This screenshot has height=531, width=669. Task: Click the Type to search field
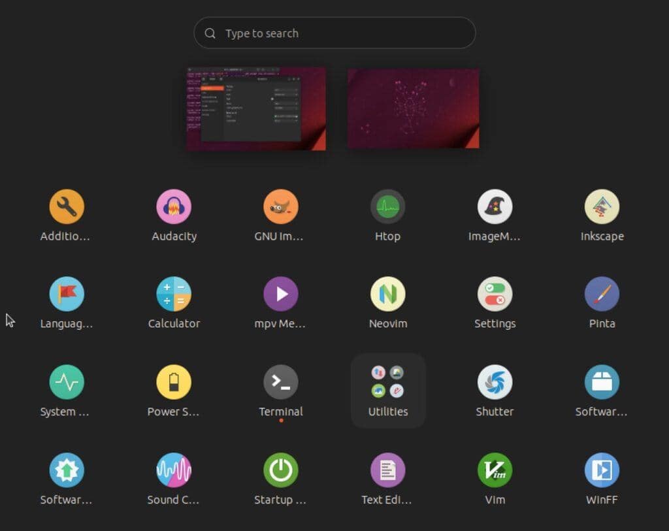click(x=334, y=33)
